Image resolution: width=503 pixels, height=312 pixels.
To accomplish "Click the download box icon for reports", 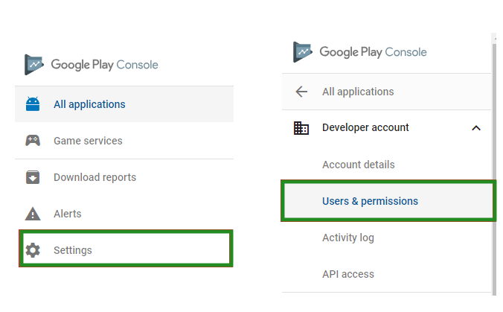I will point(33,177).
